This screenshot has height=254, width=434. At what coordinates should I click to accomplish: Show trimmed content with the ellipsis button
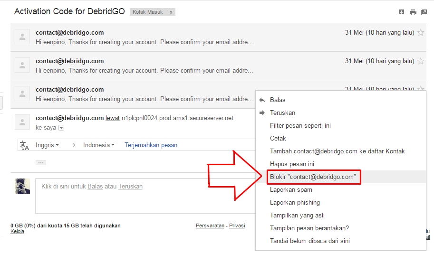pos(41,163)
